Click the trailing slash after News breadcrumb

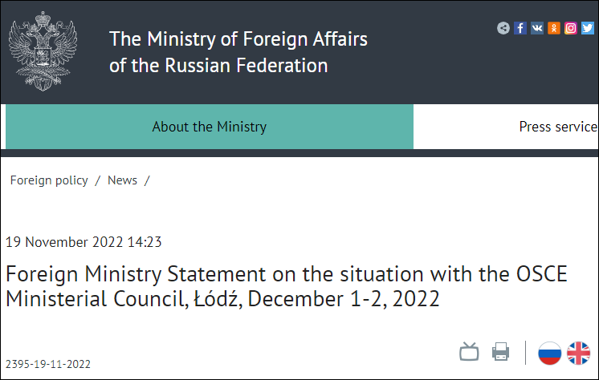[147, 180]
